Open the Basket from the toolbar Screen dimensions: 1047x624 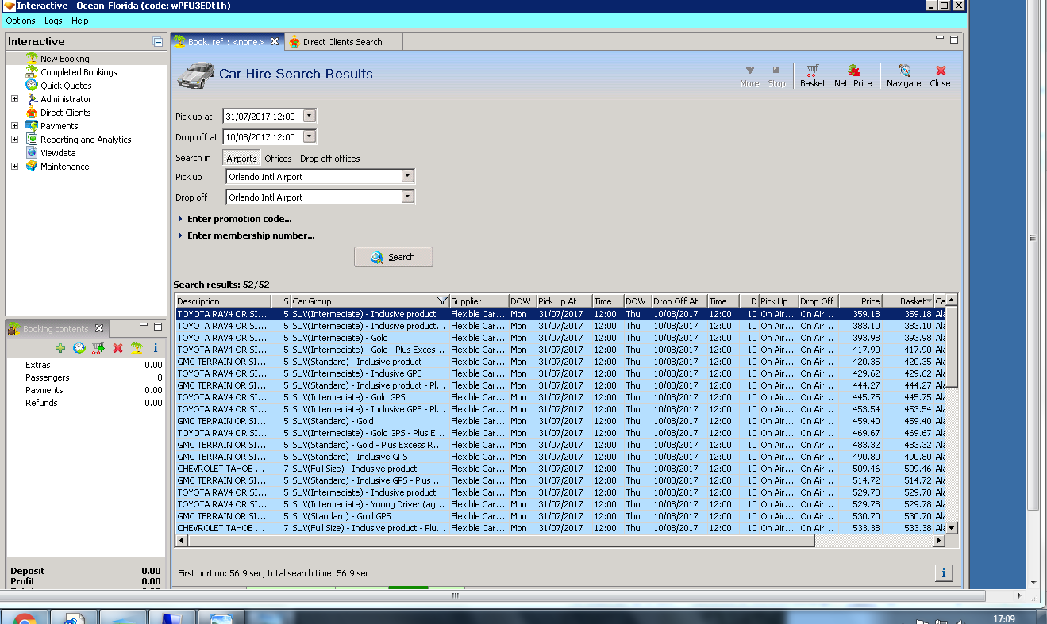(812, 76)
